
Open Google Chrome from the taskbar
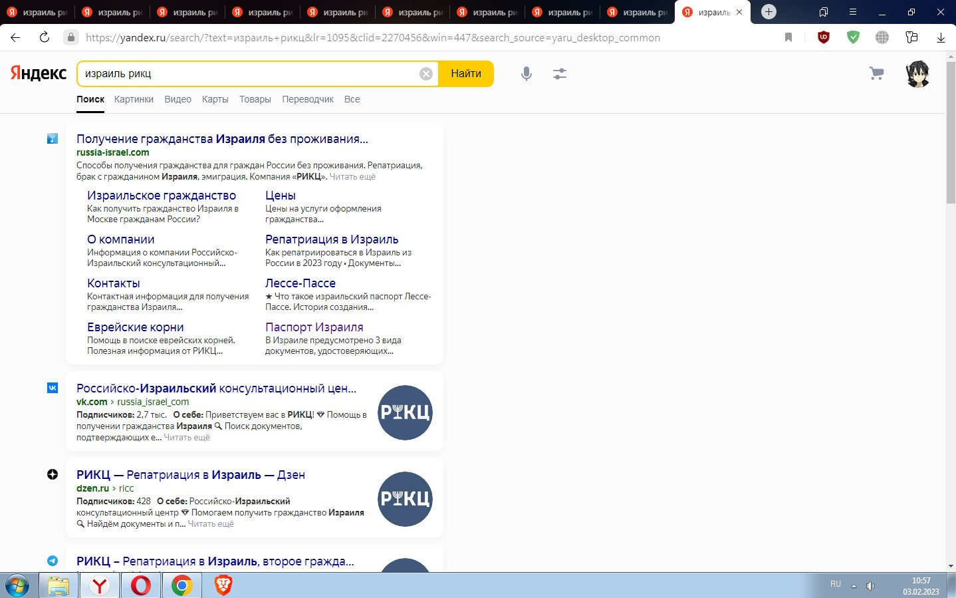181,585
